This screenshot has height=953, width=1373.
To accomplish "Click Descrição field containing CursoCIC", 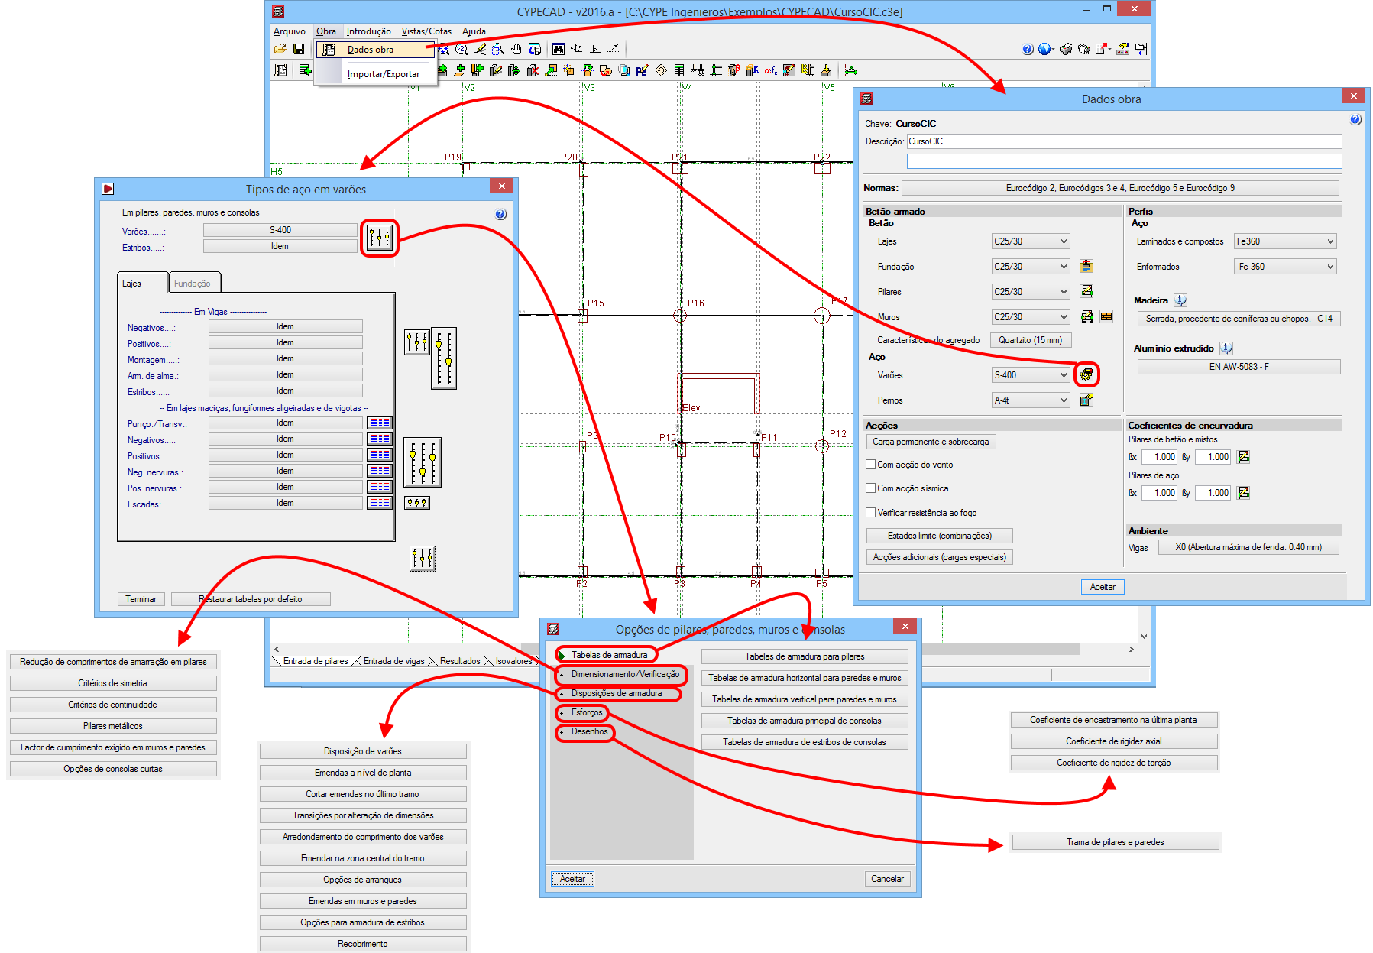I will pos(1124,141).
